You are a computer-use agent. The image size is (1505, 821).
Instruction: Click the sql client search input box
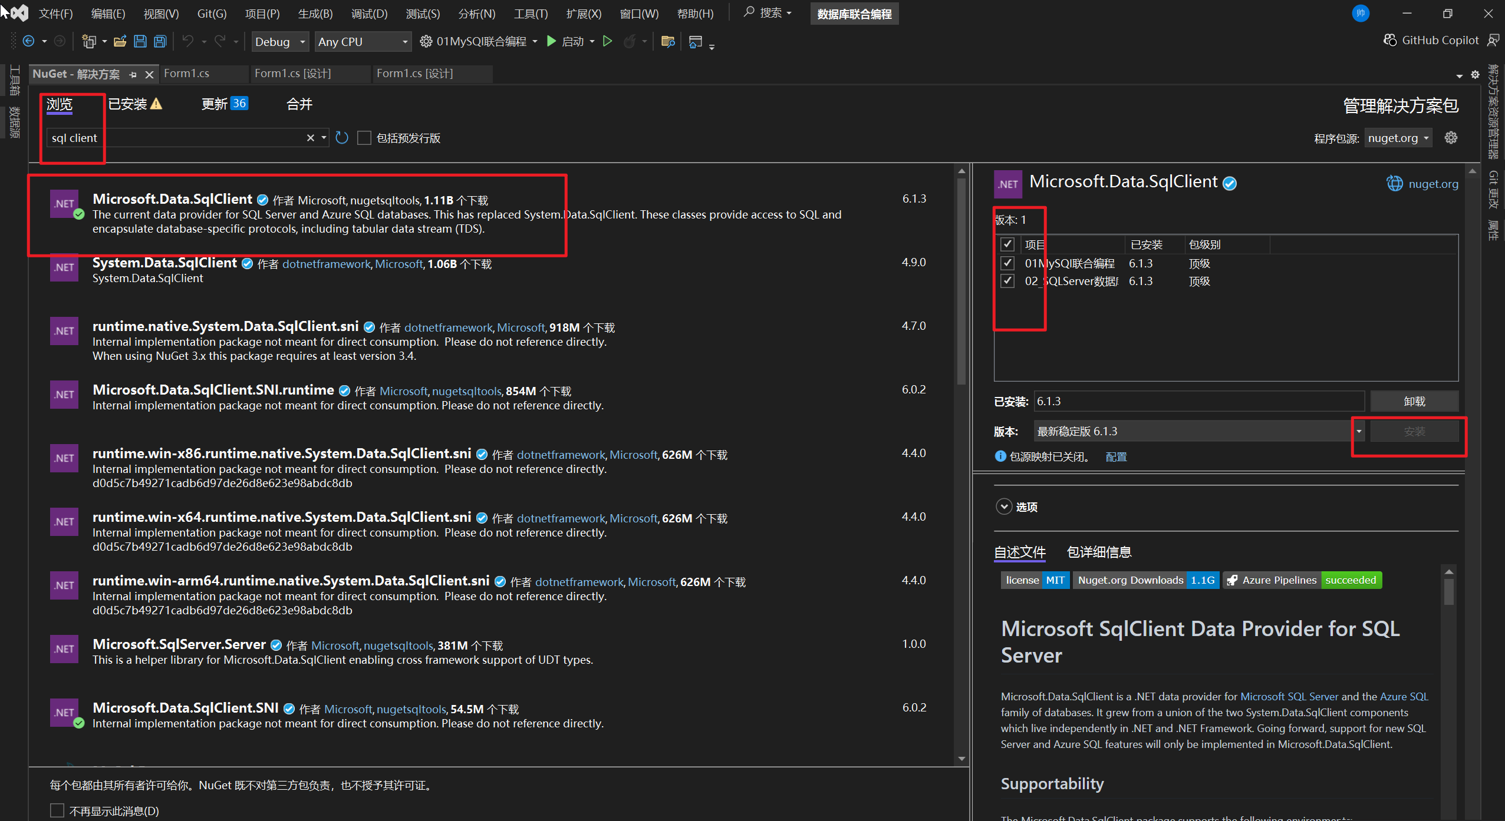(x=177, y=138)
